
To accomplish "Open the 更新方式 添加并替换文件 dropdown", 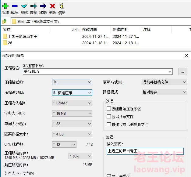I will tap(164, 82).
